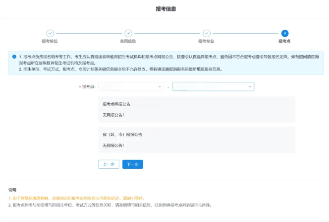This screenshot has height=222, width=329.
Task: Click the 报考信息 page title
Action: [x=166, y=9]
